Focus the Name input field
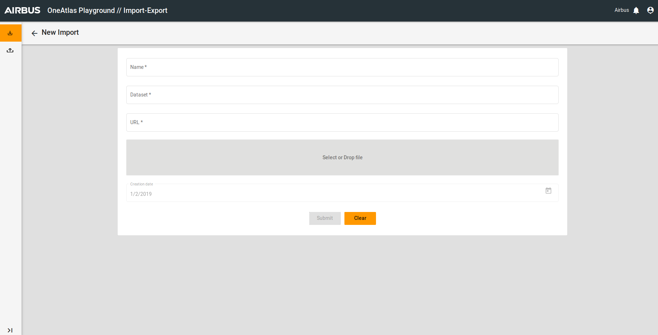The width and height of the screenshot is (658, 335). (342, 67)
